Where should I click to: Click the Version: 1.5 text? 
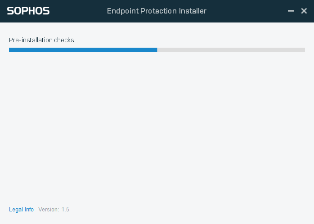54,210
